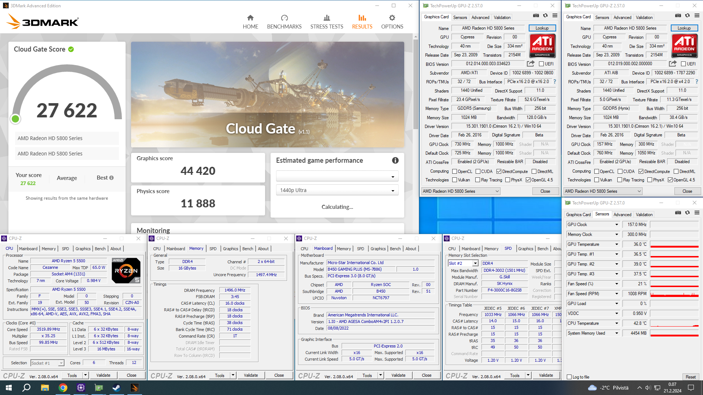The width and height of the screenshot is (703, 395).
Task: Open the BENCHMARKS section in 3DMark
Action: coord(284,22)
